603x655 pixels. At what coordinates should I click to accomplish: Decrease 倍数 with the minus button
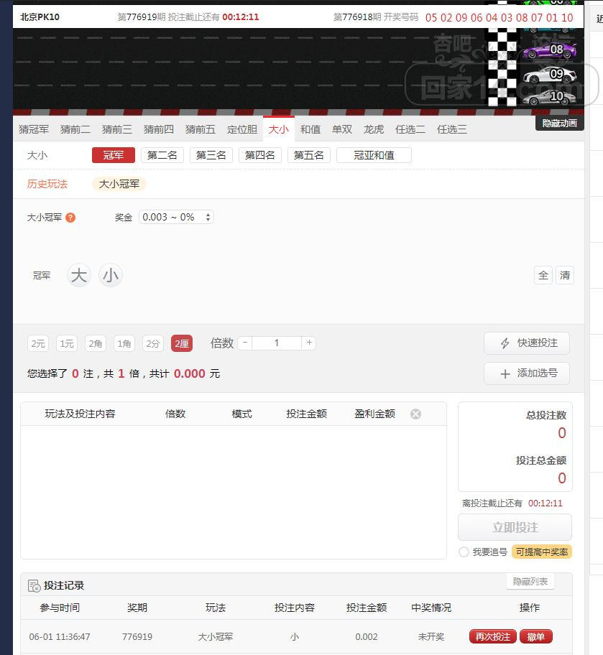click(x=245, y=343)
